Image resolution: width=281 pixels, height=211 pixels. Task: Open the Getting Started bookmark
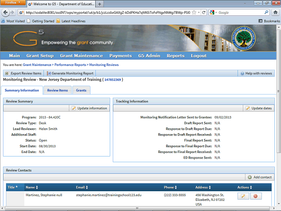[41, 21]
